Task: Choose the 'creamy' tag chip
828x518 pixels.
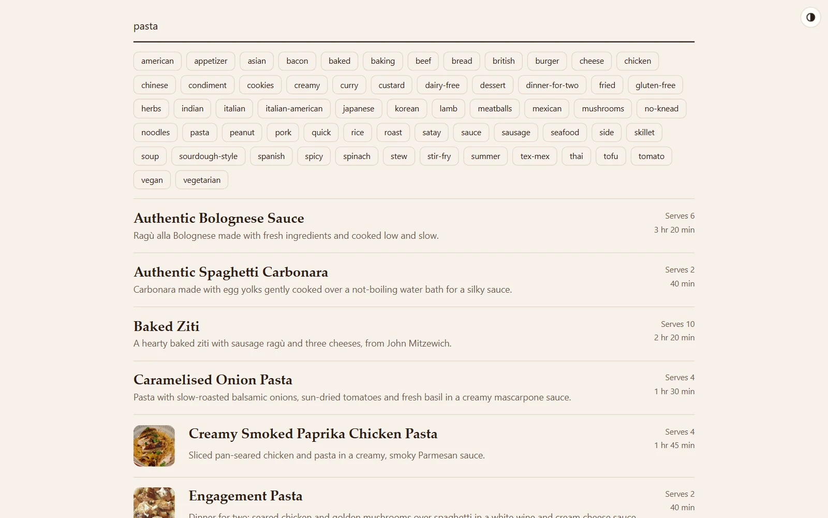Action: [x=307, y=85]
